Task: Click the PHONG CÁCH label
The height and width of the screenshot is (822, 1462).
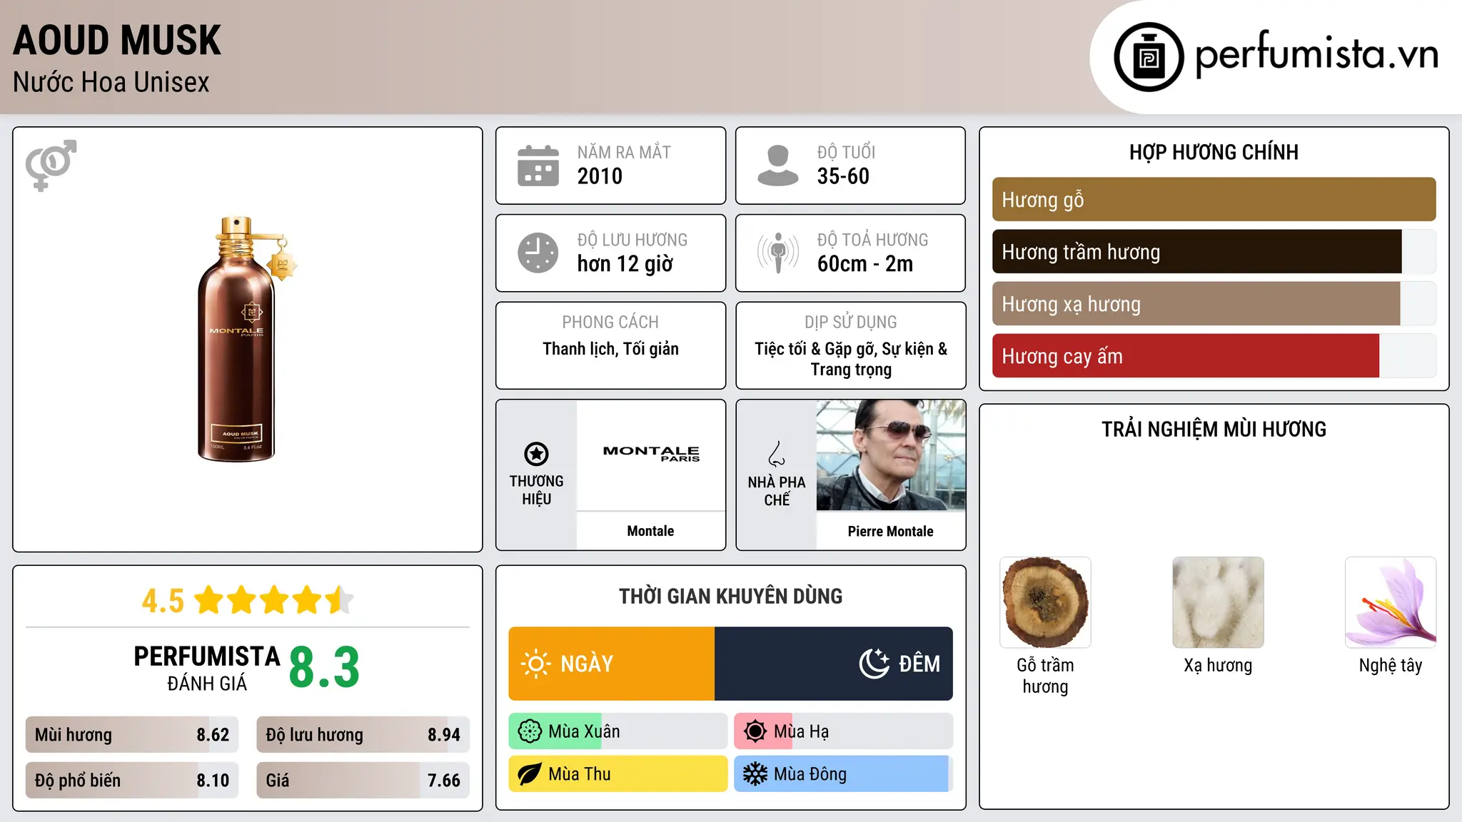Action: pyautogui.click(x=610, y=323)
